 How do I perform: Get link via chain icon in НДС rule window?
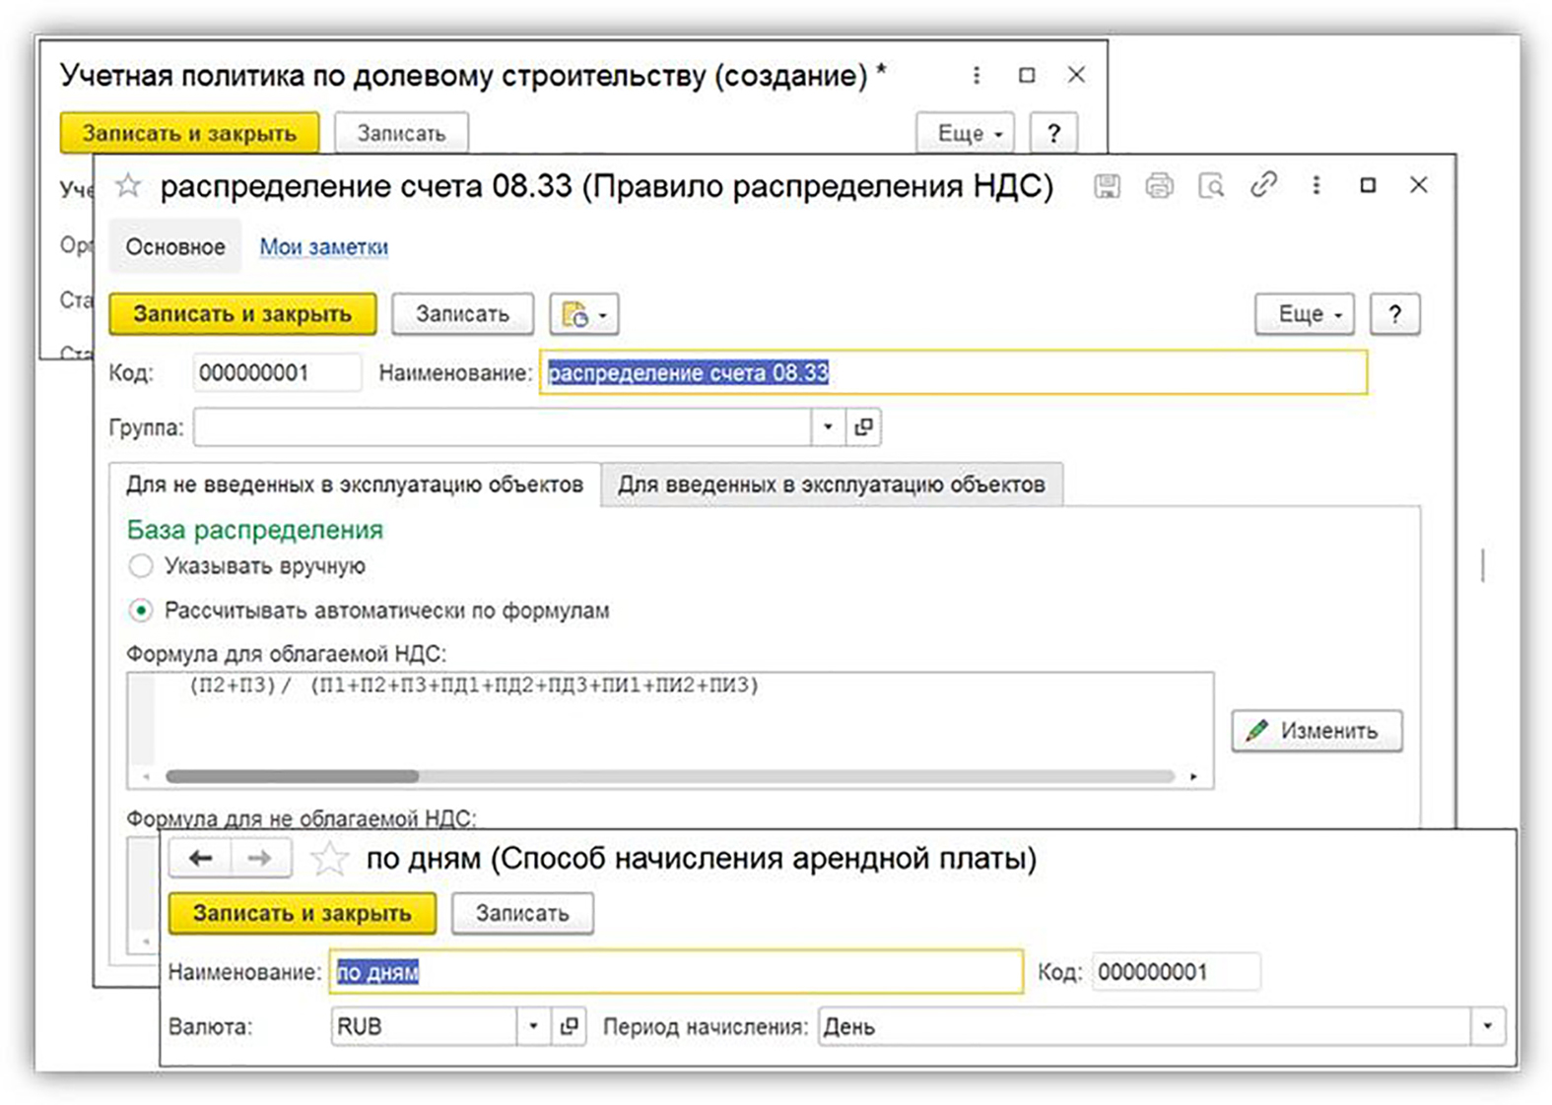pos(1263,185)
